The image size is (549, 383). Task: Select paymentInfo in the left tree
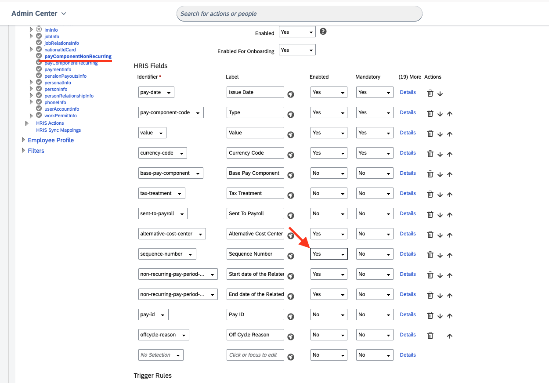58,69
